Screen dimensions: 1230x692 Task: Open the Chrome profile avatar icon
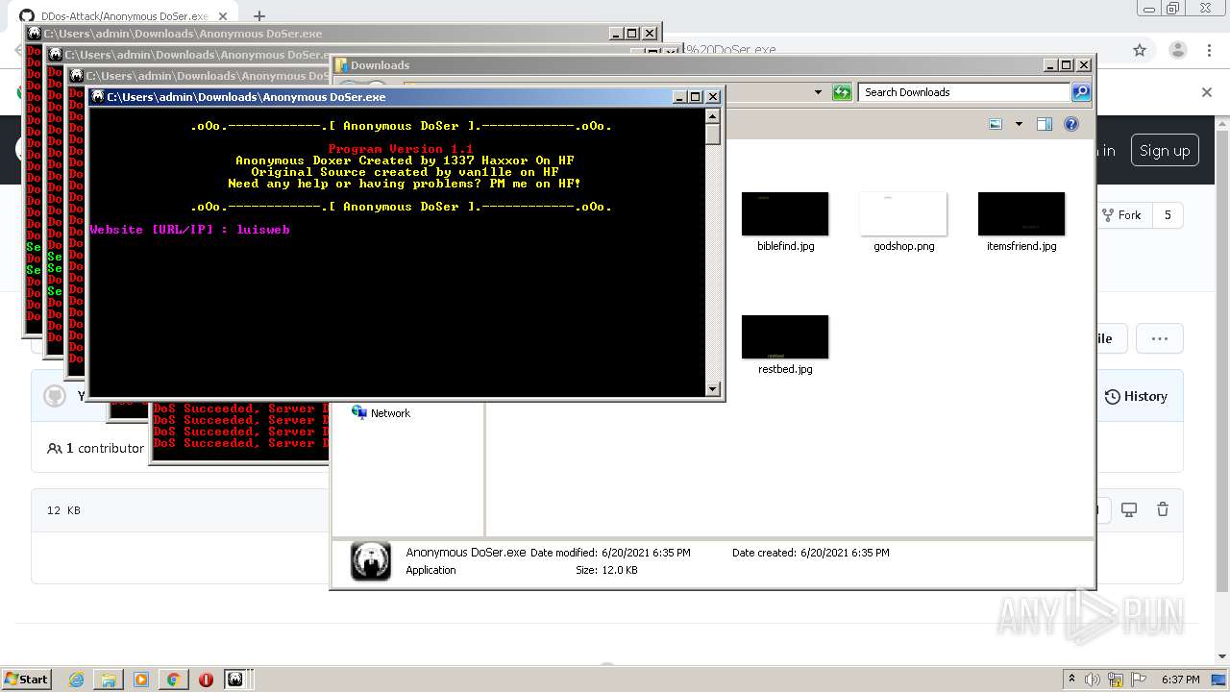1177,50
